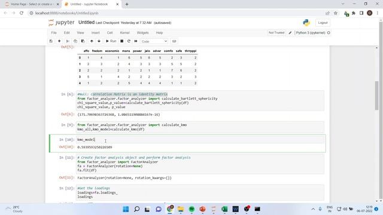Open File Explorer from the taskbar

181,209
